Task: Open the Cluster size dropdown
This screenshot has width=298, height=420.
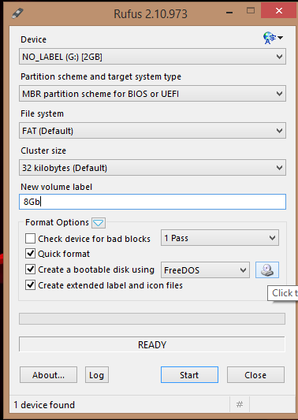Action: 152,168
